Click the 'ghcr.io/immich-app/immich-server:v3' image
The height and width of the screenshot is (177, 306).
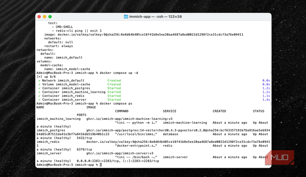pyautogui.click(x=120, y=153)
